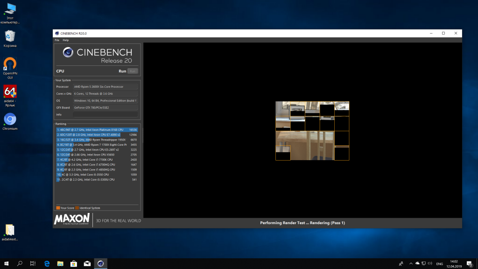Open the ENG language selector

(439, 264)
